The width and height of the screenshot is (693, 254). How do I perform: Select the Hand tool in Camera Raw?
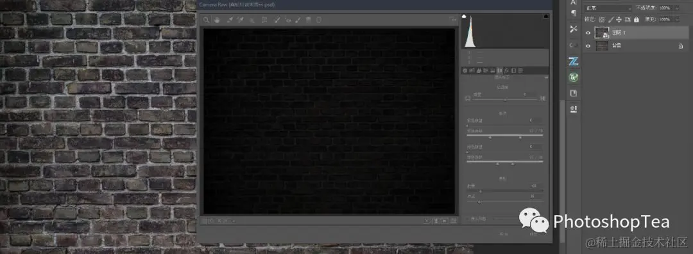click(x=217, y=19)
